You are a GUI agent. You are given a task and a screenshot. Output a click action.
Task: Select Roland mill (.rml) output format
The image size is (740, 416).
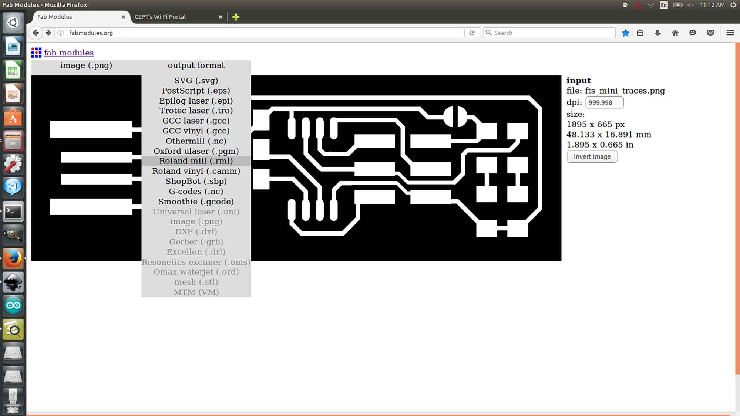point(196,161)
